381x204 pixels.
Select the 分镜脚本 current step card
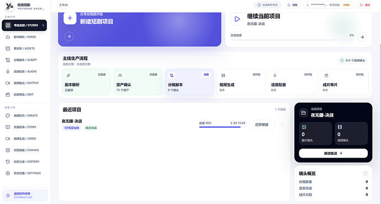tap(189, 82)
